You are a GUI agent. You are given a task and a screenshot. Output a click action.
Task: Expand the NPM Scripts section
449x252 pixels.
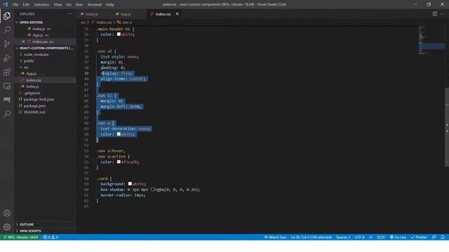pos(30,231)
